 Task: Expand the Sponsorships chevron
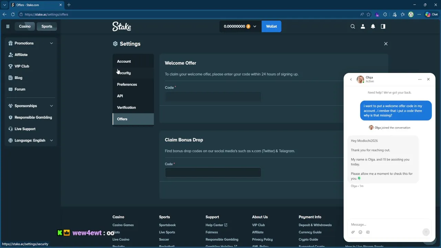(x=51, y=106)
